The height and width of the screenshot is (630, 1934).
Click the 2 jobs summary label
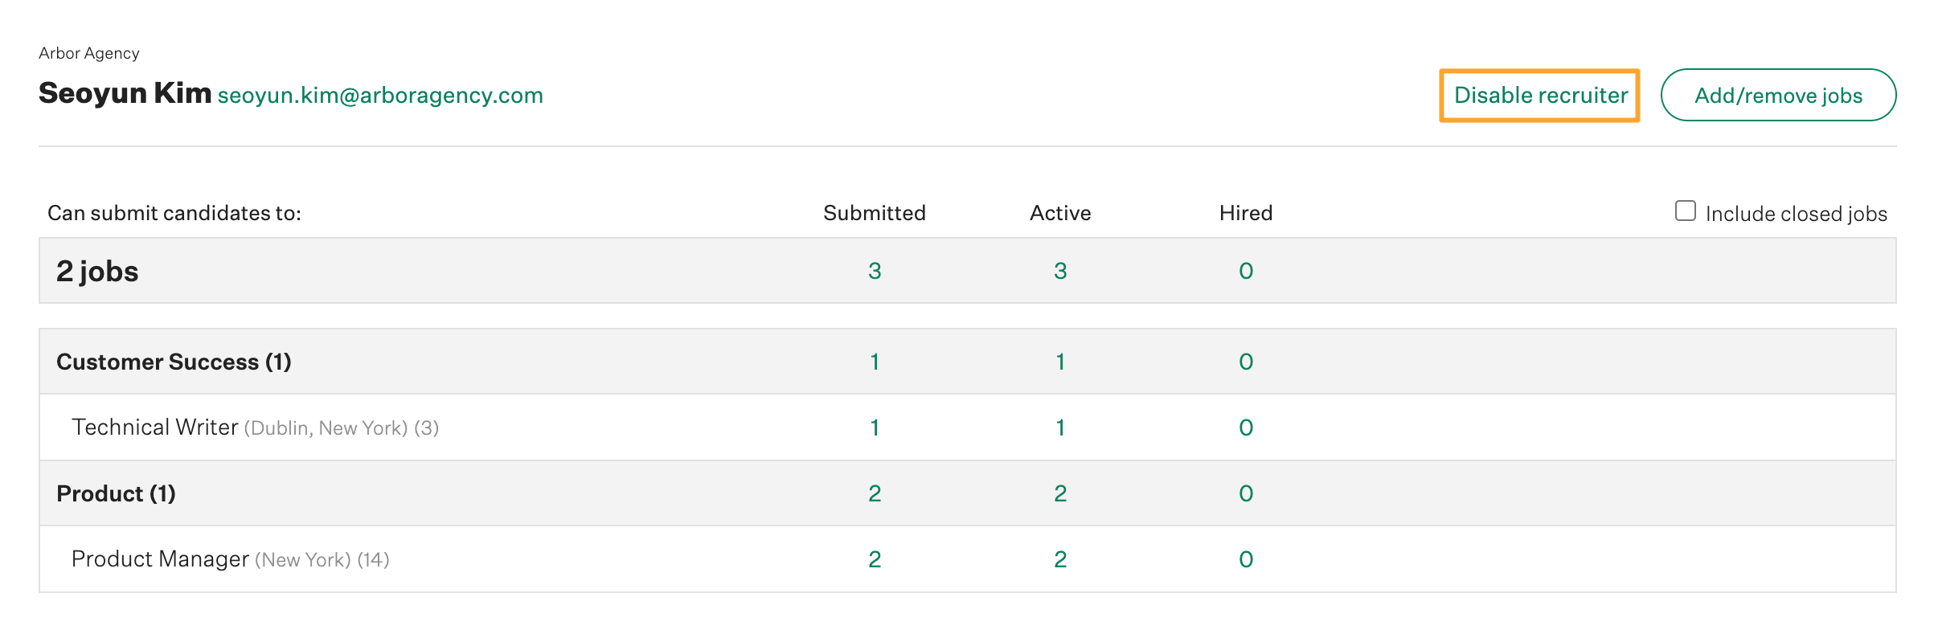click(x=97, y=272)
